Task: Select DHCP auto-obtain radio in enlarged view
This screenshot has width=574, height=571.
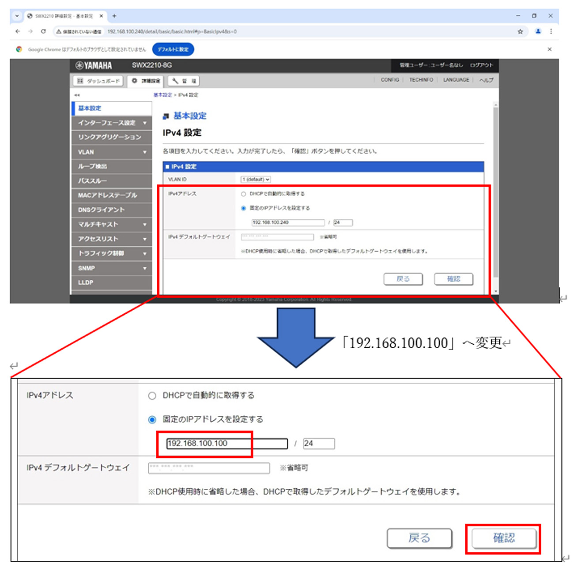Action: [x=152, y=396]
